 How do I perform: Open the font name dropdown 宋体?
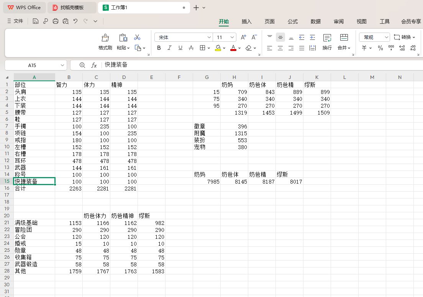(x=209, y=37)
